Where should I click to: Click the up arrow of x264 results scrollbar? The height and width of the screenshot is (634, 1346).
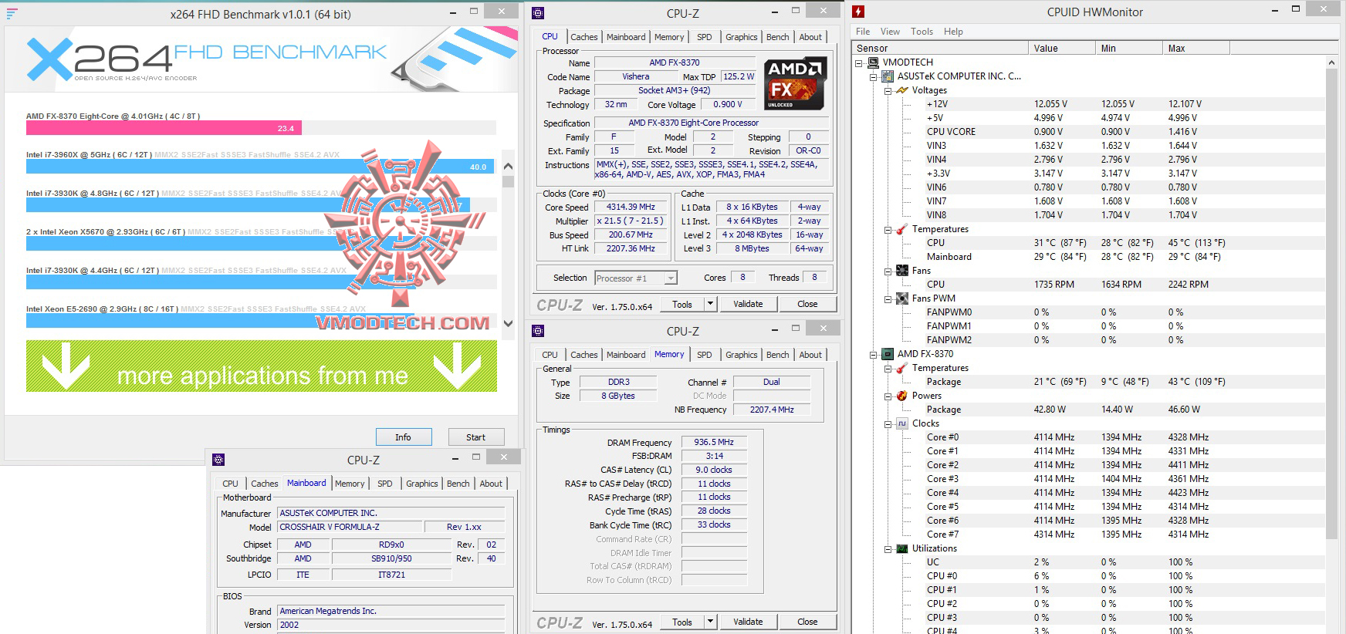tap(508, 166)
